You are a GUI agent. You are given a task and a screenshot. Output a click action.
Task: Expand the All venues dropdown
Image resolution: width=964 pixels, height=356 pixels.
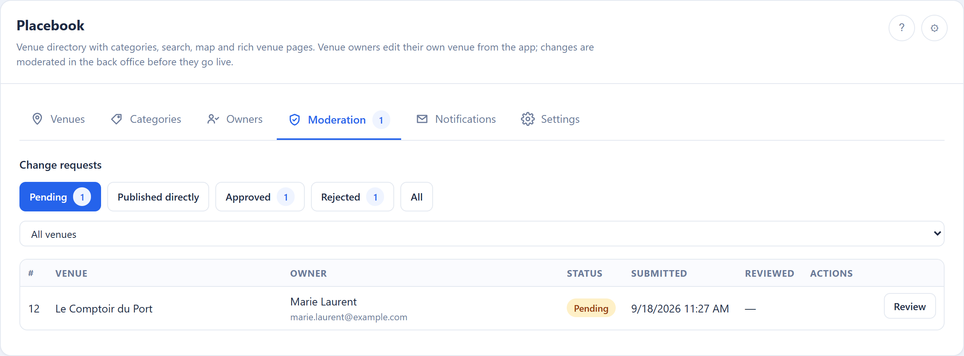(482, 234)
